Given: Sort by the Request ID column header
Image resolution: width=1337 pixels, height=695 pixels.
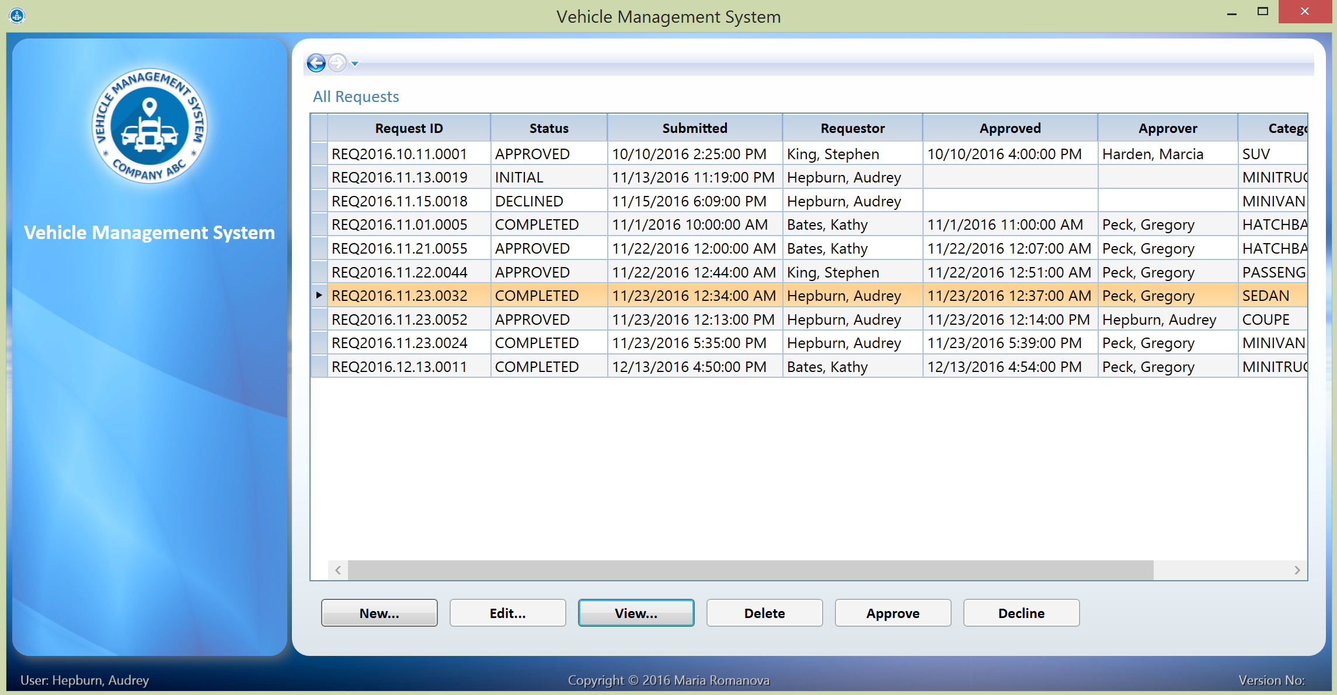Looking at the screenshot, I should point(409,128).
